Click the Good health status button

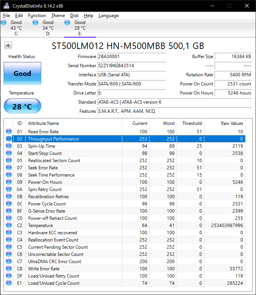[22, 73]
